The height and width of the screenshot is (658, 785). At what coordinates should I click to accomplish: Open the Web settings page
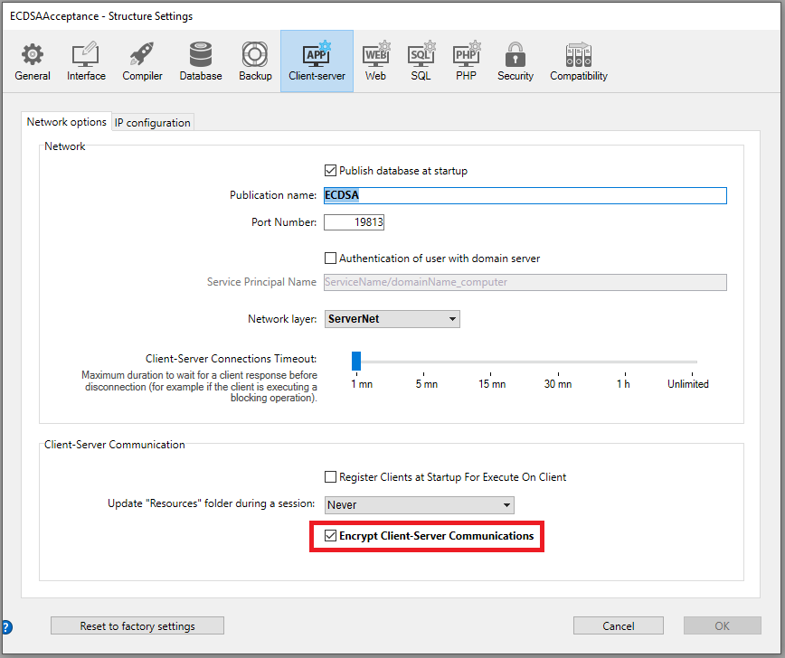point(375,61)
